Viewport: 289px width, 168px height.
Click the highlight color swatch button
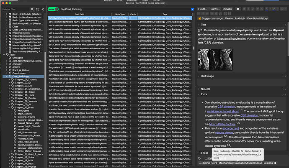click(x=274, y=9)
